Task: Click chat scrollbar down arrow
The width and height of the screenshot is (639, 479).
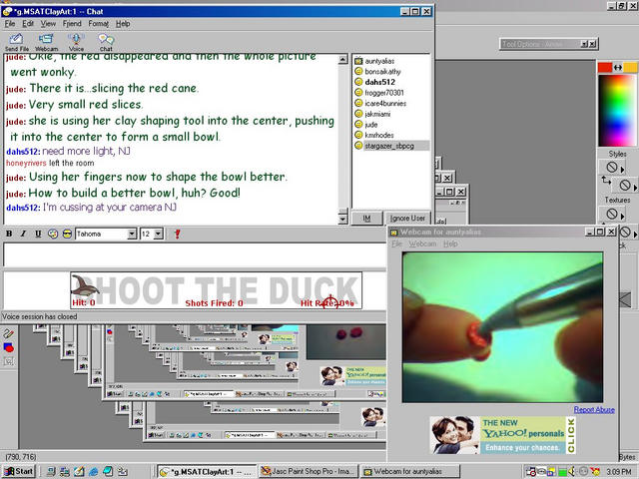Action: (x=342, y=220)
